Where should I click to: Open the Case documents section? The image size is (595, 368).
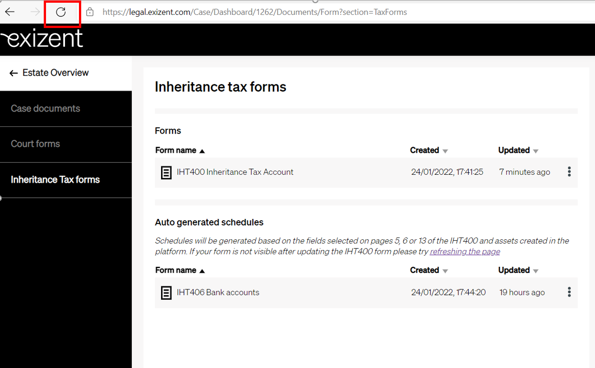pyautogui.click(x=46, y=108)
